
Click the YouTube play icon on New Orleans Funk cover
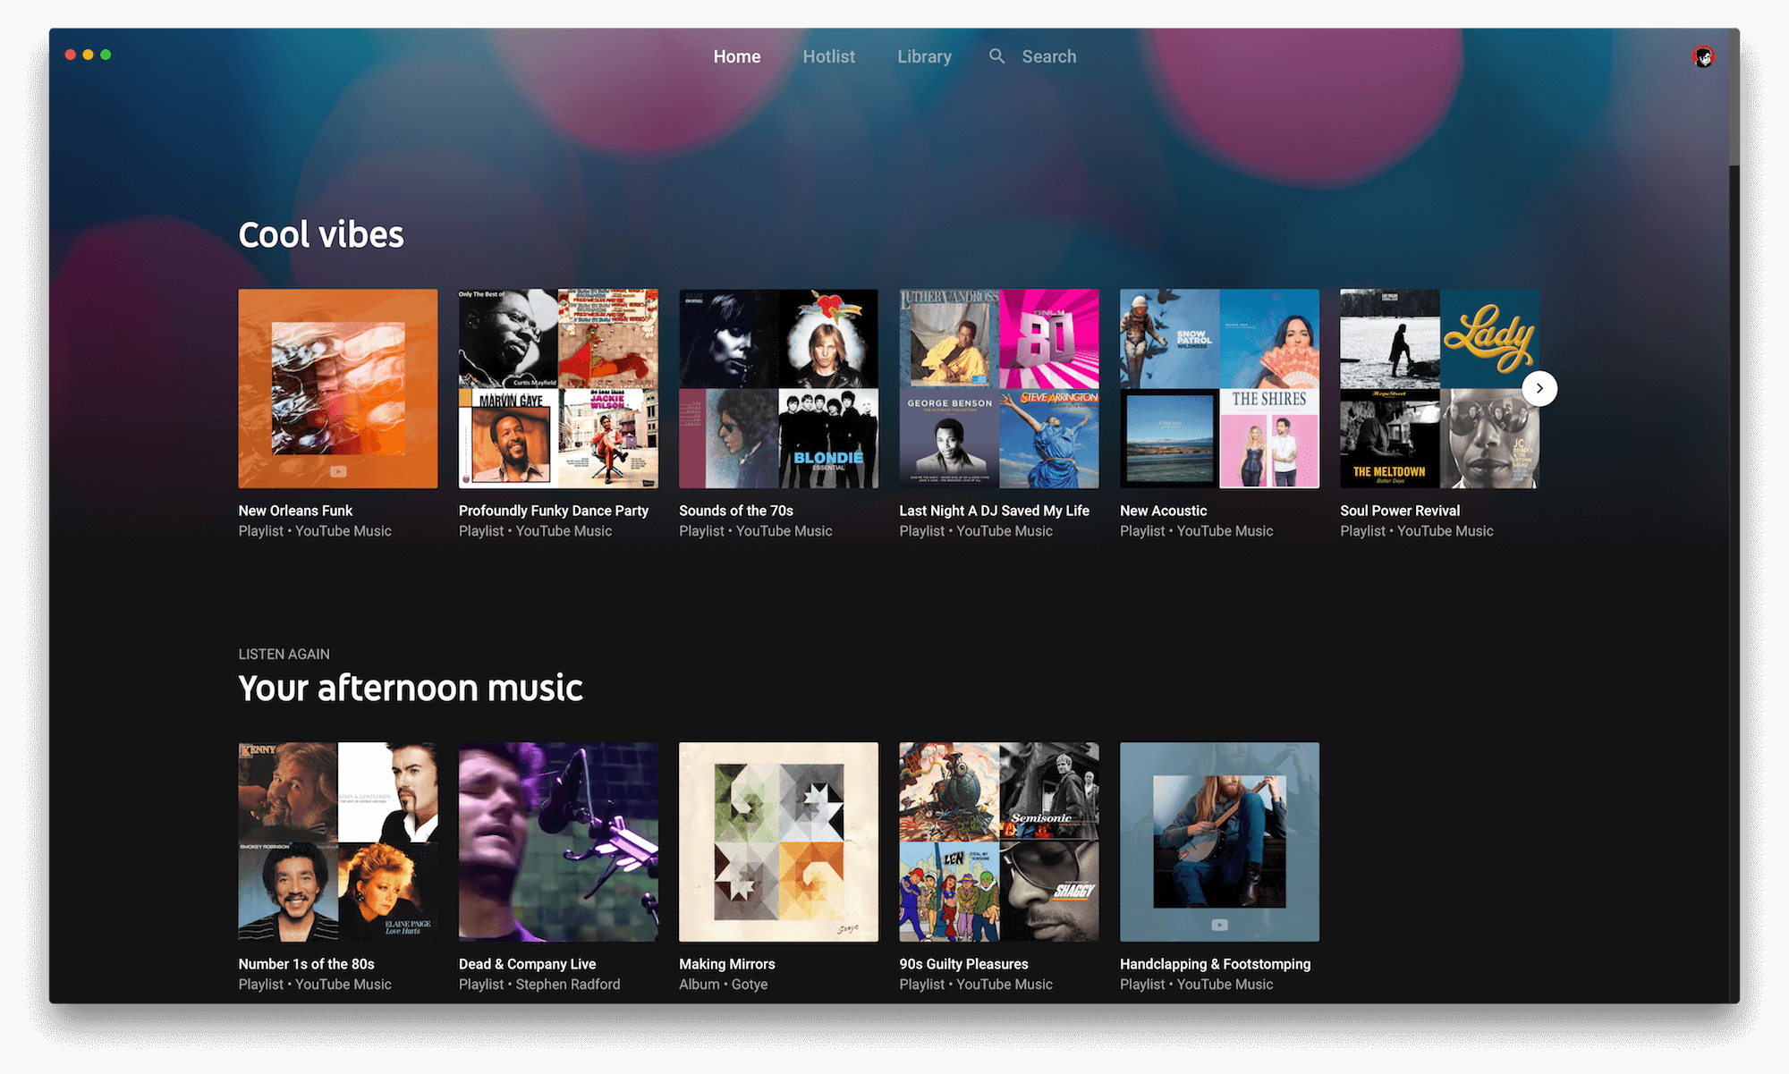click(x=337, y=471)
